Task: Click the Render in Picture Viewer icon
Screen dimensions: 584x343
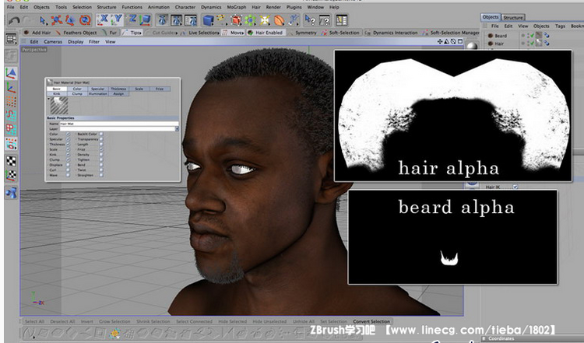Action: point(176,20)
